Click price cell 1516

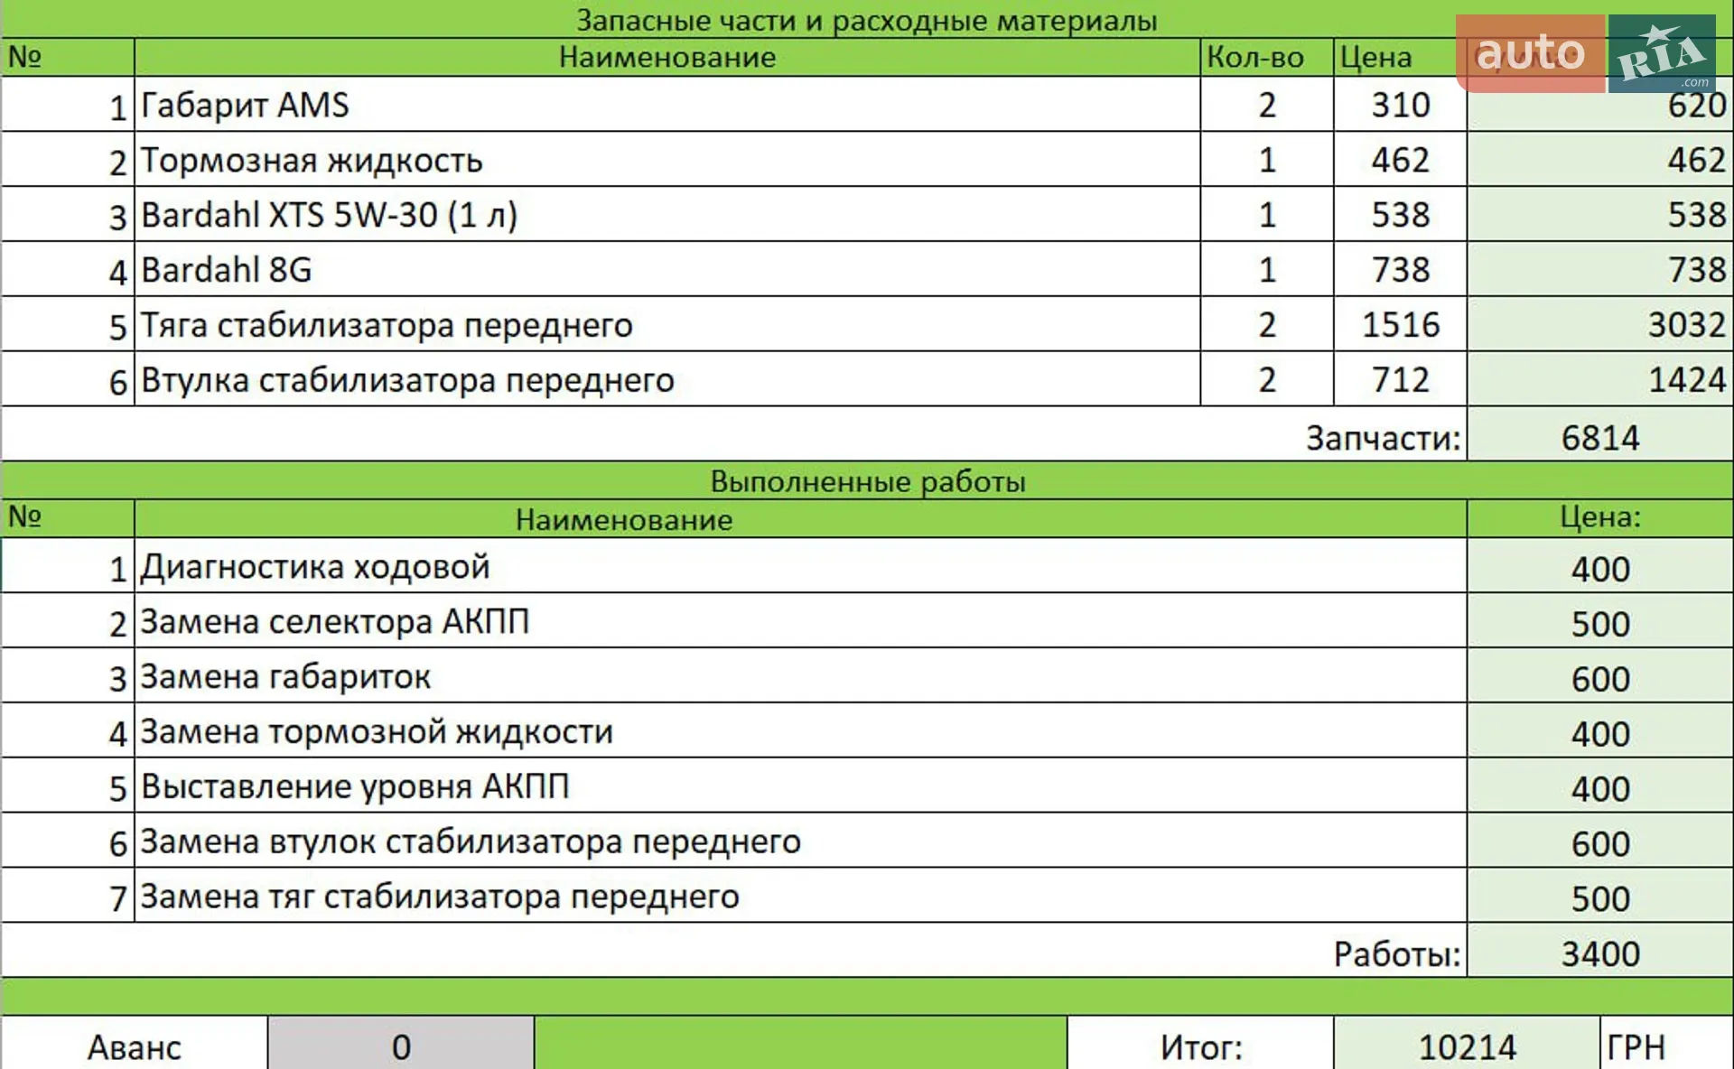(1400, 325)
